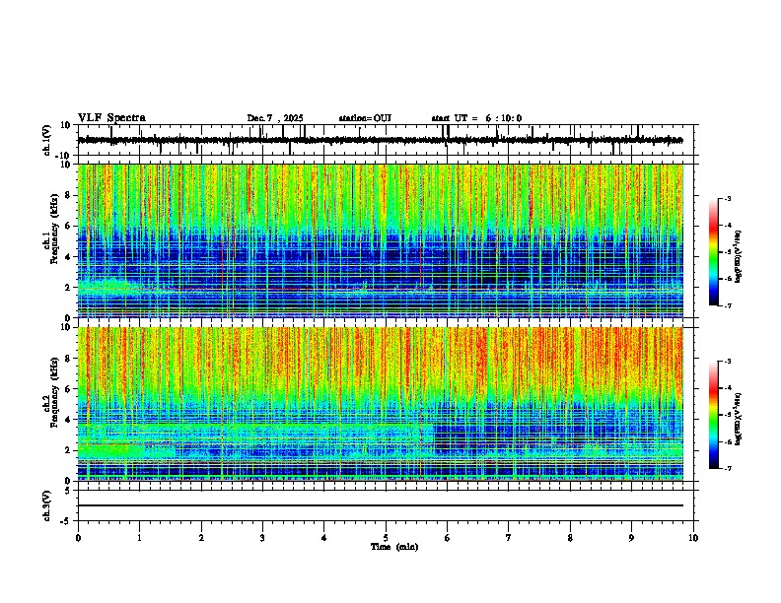Image resolution: width=781 pixels, height=603 pixels.
Task: Click the "Time (min)" x-axis label
Action: coord(394,547)
